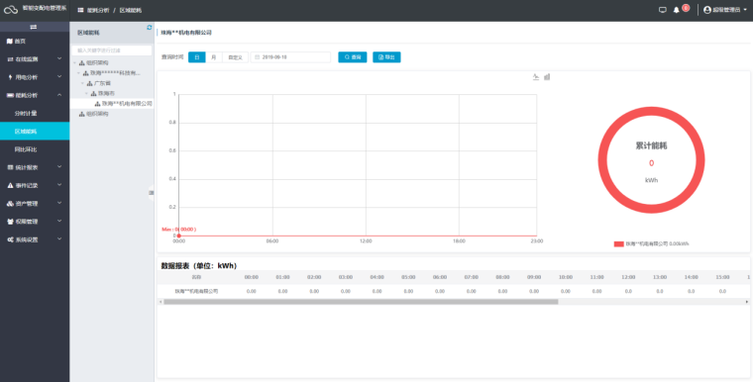
Task: Click the 系统设置 gears icon
Action: [x=10, y=239]
